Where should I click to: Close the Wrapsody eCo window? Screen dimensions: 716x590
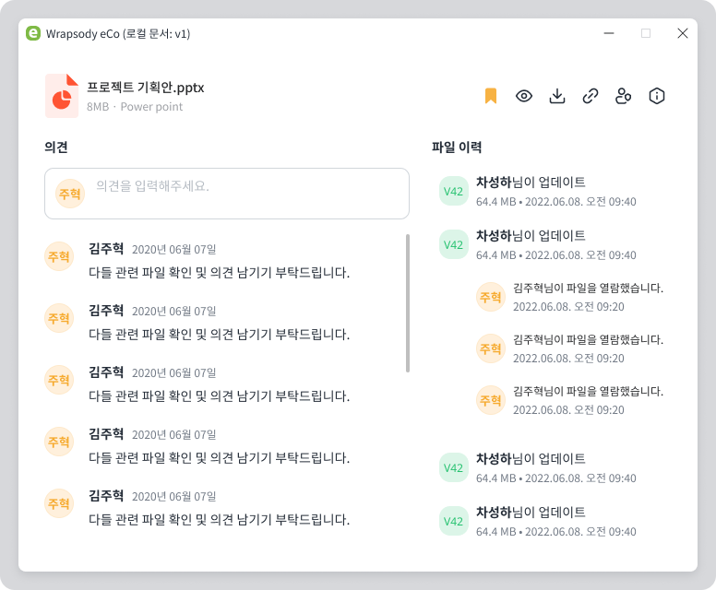tap(683, 33)
